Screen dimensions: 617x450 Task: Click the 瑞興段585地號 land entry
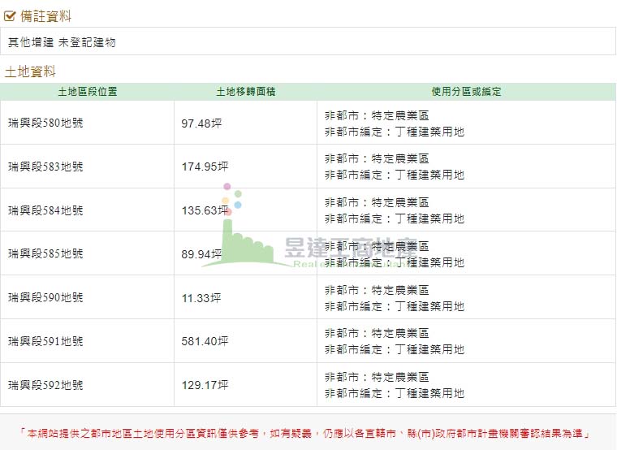tap(45, 254)
